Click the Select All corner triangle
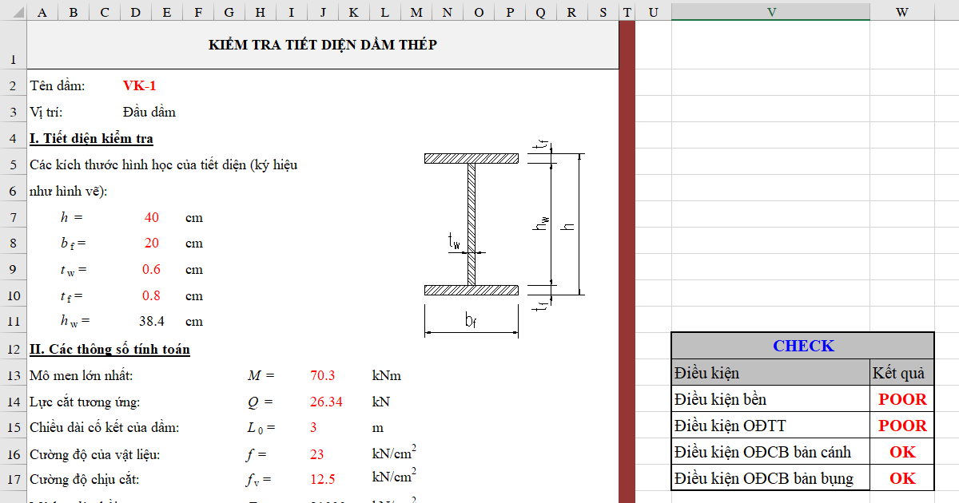 13,10
